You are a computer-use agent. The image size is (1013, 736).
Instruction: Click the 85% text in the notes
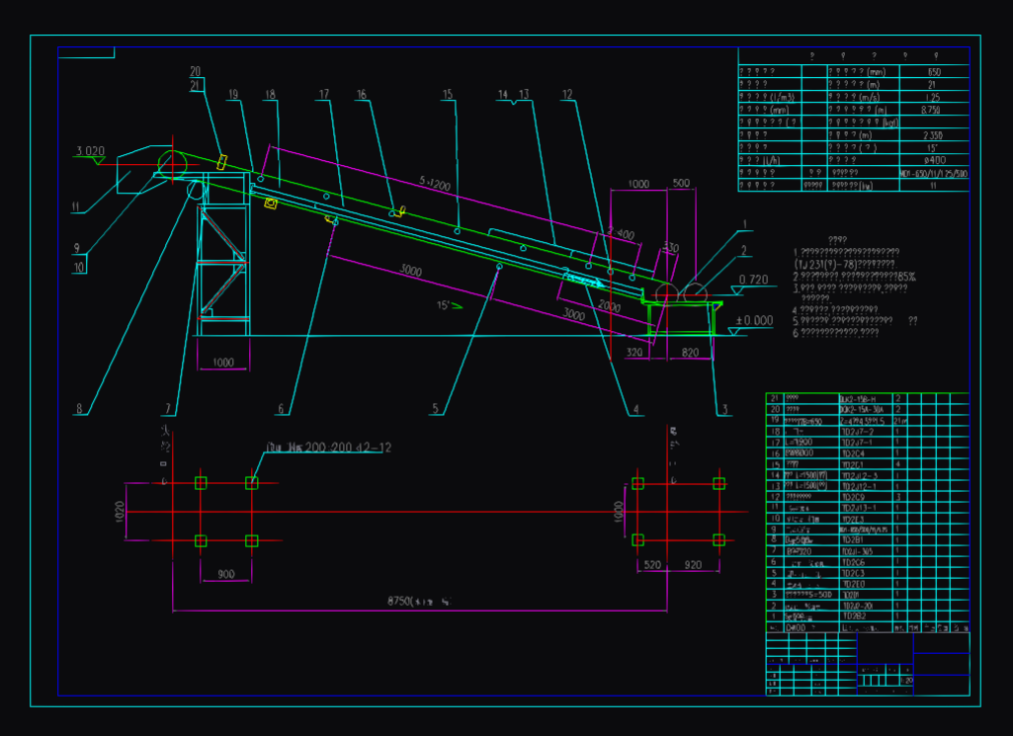pos(906,277)
